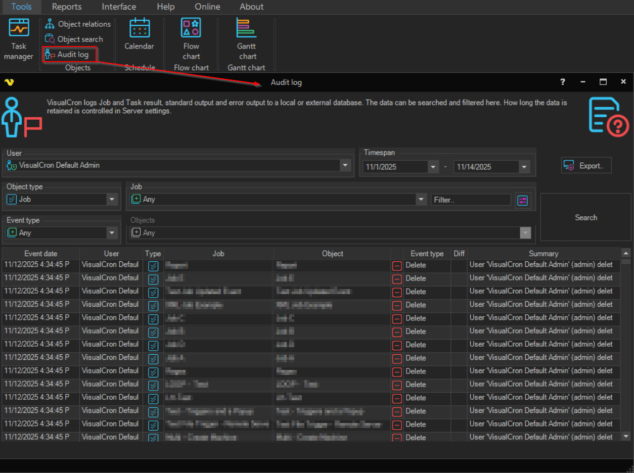Launch Object search tool

tap(74, 39)
